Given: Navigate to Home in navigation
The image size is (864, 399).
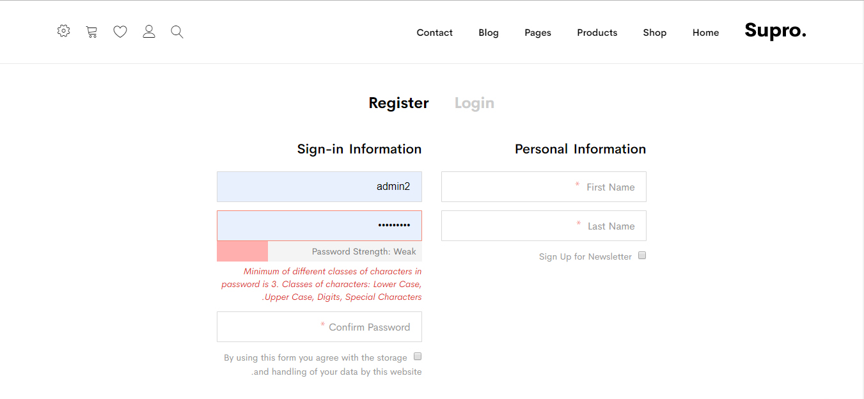Looking at the screenshot, I should 705,33.
